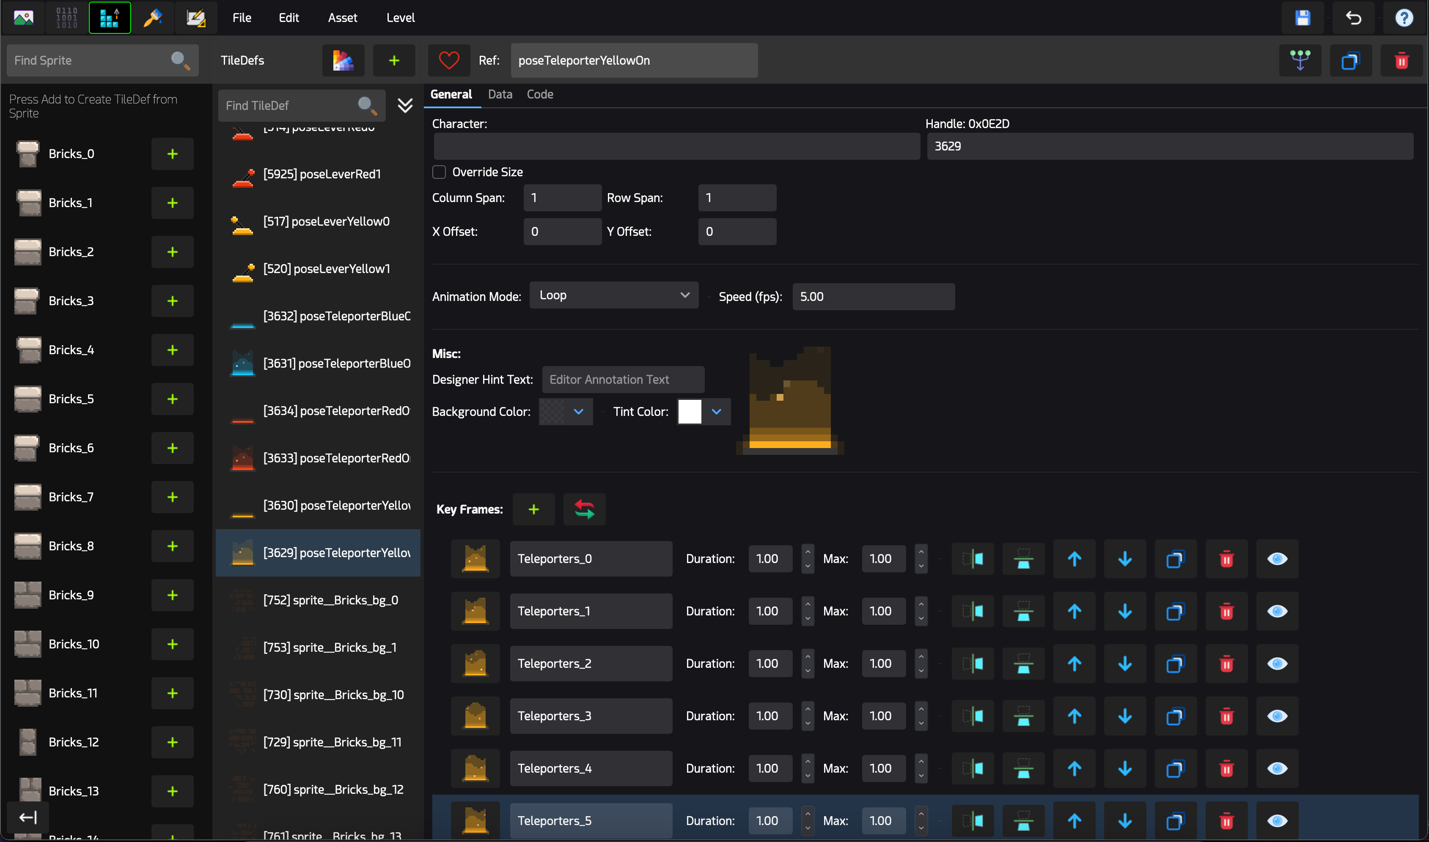Switch to the Code tab

point(540,94)
